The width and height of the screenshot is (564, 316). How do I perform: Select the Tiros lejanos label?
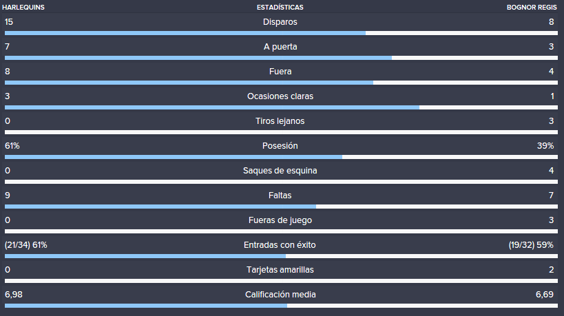click(280, 121)
